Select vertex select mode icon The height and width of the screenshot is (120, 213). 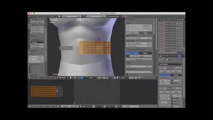click(x=99, y=78)
